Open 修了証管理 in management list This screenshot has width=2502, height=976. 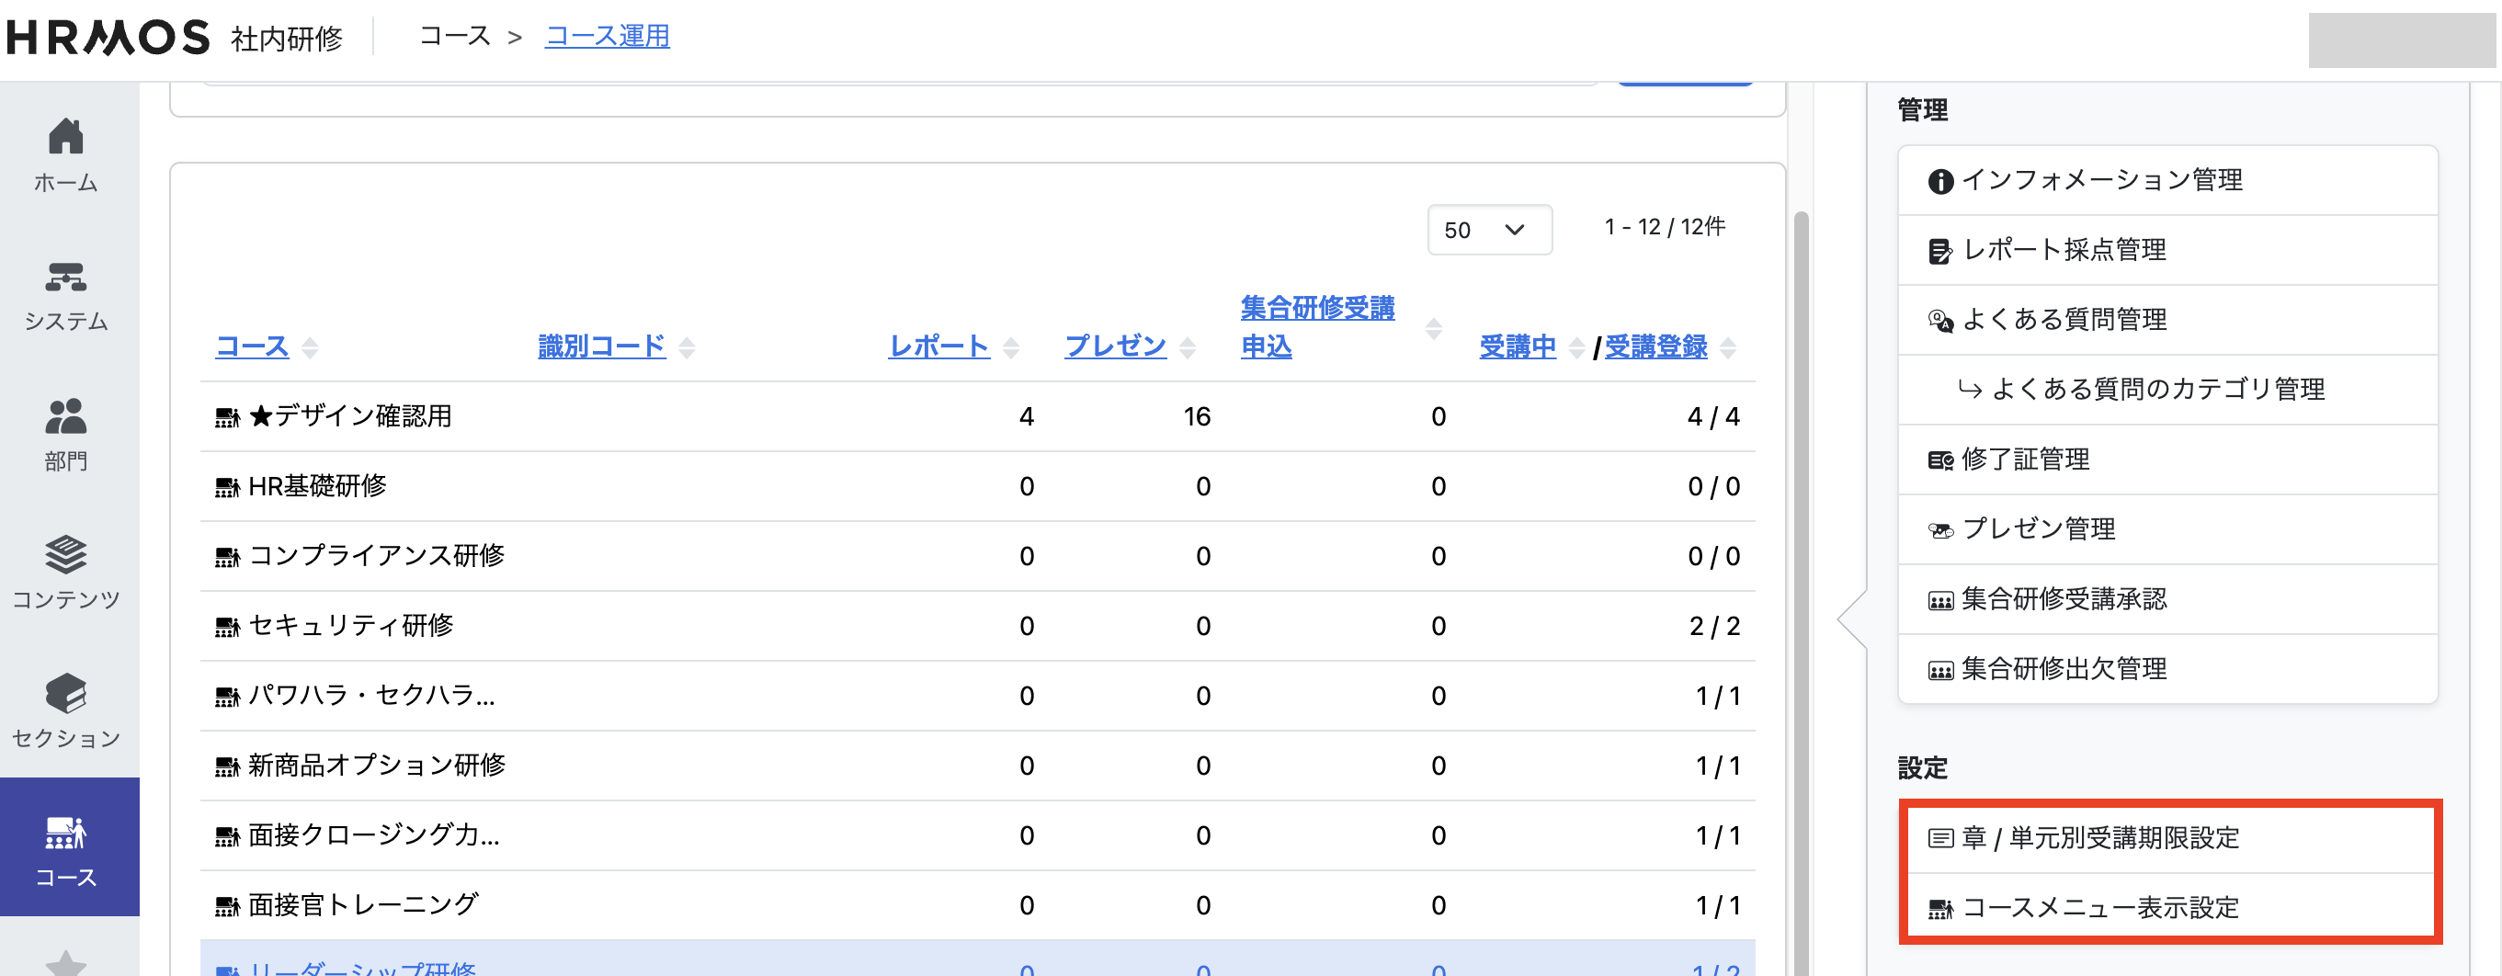point(2025,460)
